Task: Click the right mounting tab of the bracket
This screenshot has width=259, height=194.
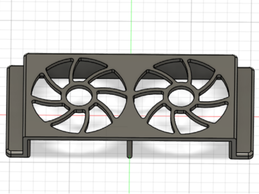Action: [246, 113]
